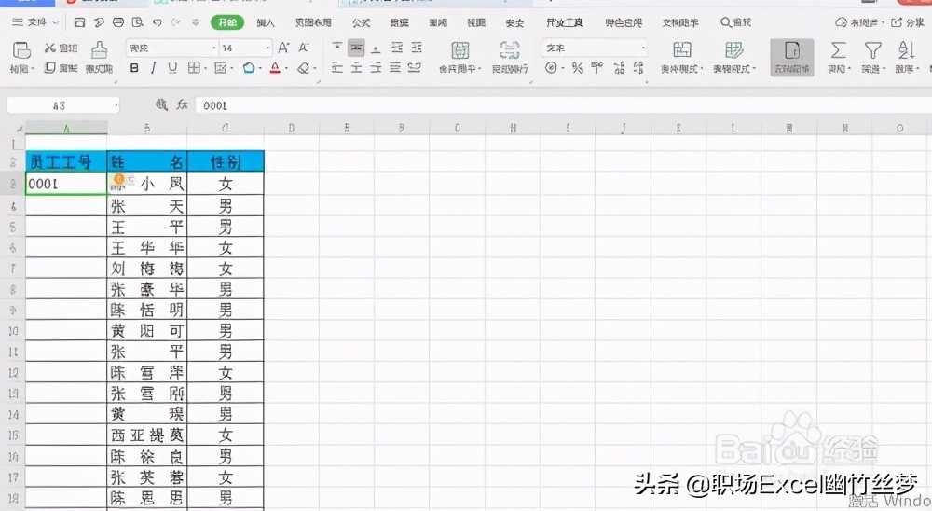Click the increase decimal places icon

(x=620, y=68)
